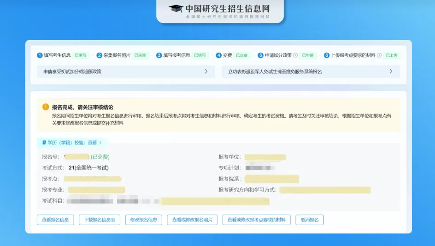Open step 申请加分政策
This screenshot has height=246, width=435.
[278, 55]
